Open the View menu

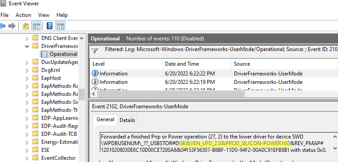coord(44,15)
